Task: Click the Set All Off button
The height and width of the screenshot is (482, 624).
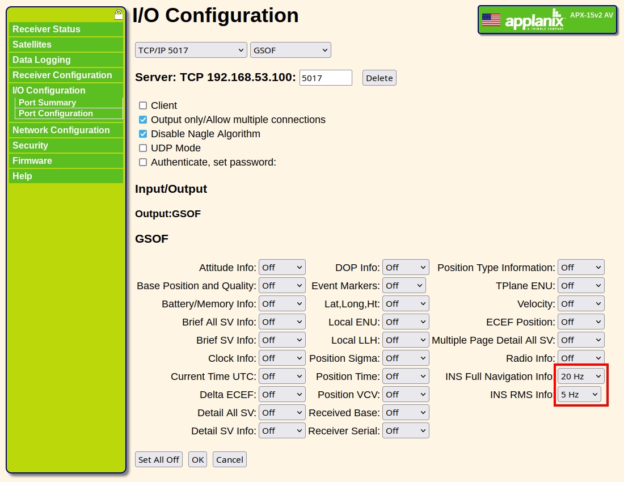Action: pos(158,459)
